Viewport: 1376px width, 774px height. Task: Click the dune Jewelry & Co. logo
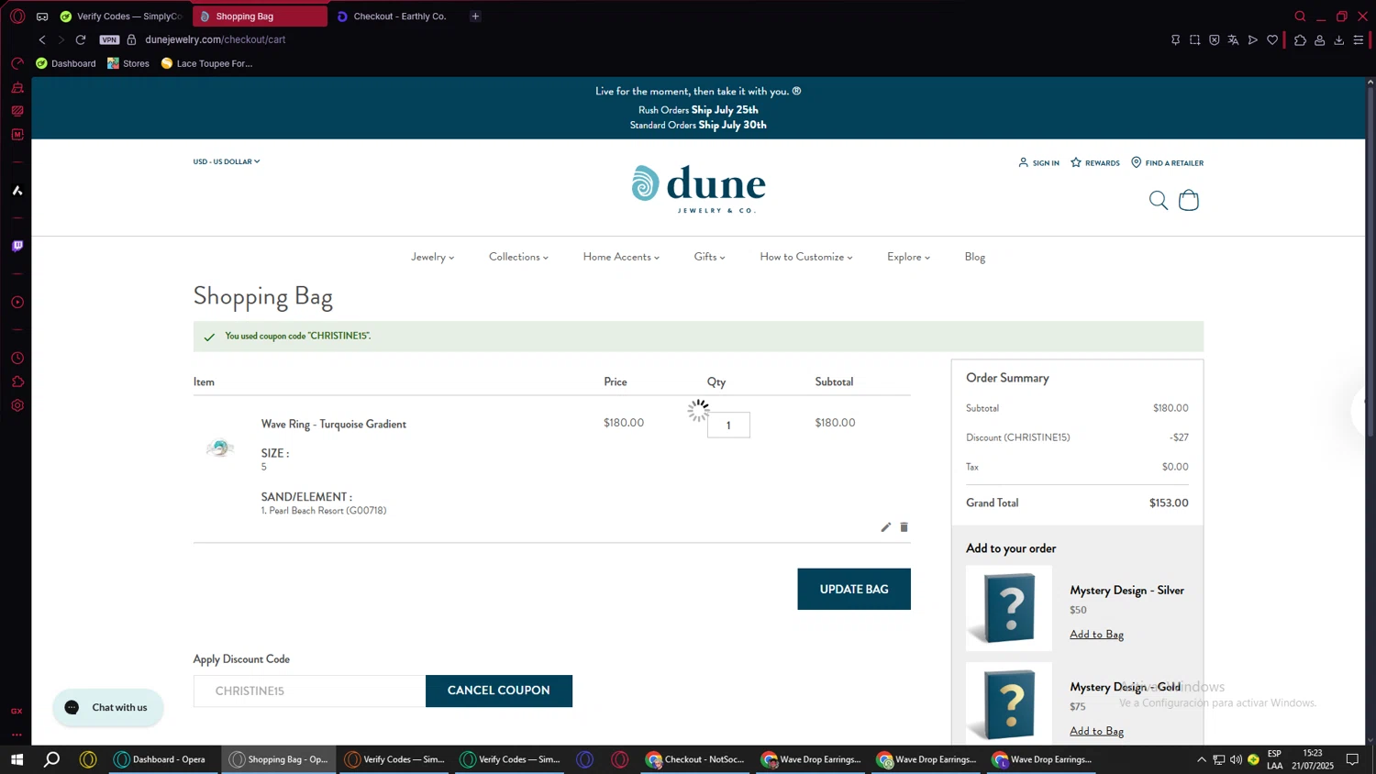[x=698, y=189]
